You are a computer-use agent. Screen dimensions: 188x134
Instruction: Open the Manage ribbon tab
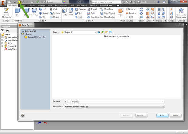pos(41,5)
